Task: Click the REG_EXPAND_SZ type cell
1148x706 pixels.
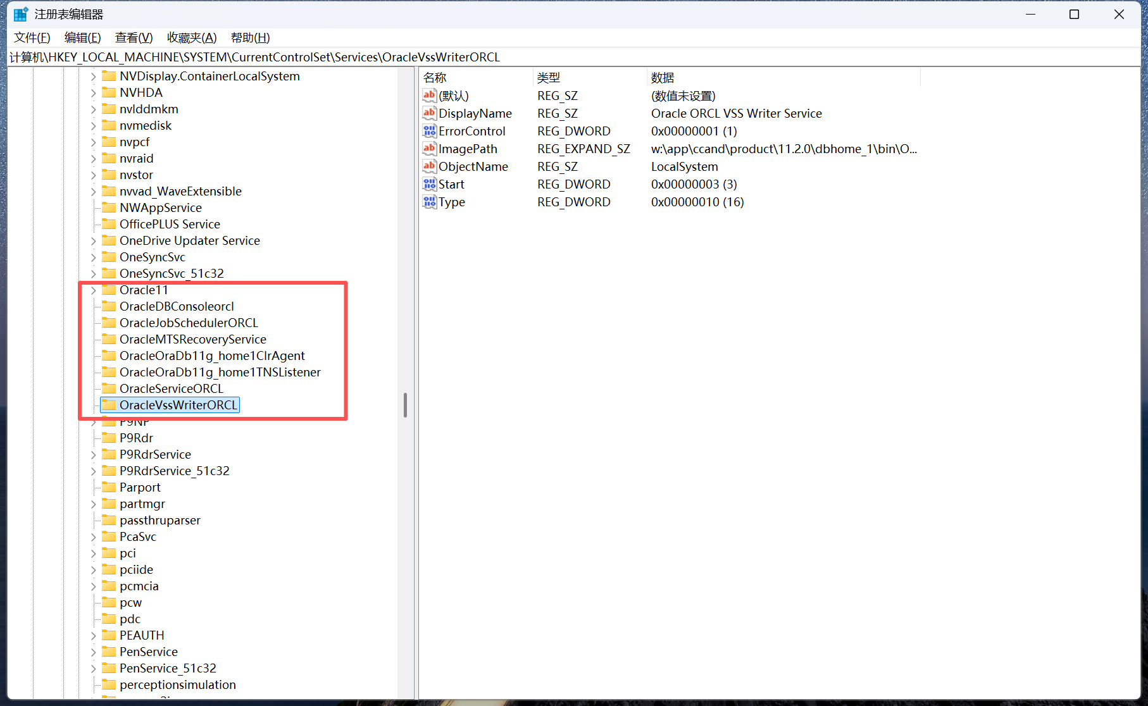Action: (583, 149)
